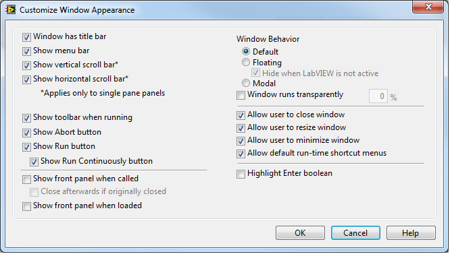
Task: Disable Show Abort button checkbox
Action: [27, 133]
